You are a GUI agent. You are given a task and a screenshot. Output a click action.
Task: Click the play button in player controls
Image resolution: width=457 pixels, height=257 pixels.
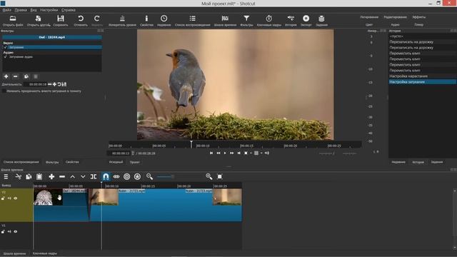pos(225,153)
